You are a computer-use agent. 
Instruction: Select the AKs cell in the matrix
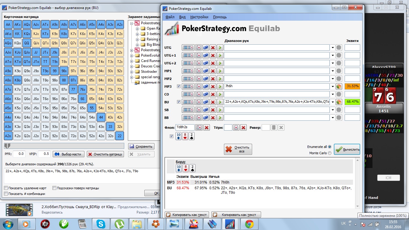pyautogui.click(x=17, y=25)
